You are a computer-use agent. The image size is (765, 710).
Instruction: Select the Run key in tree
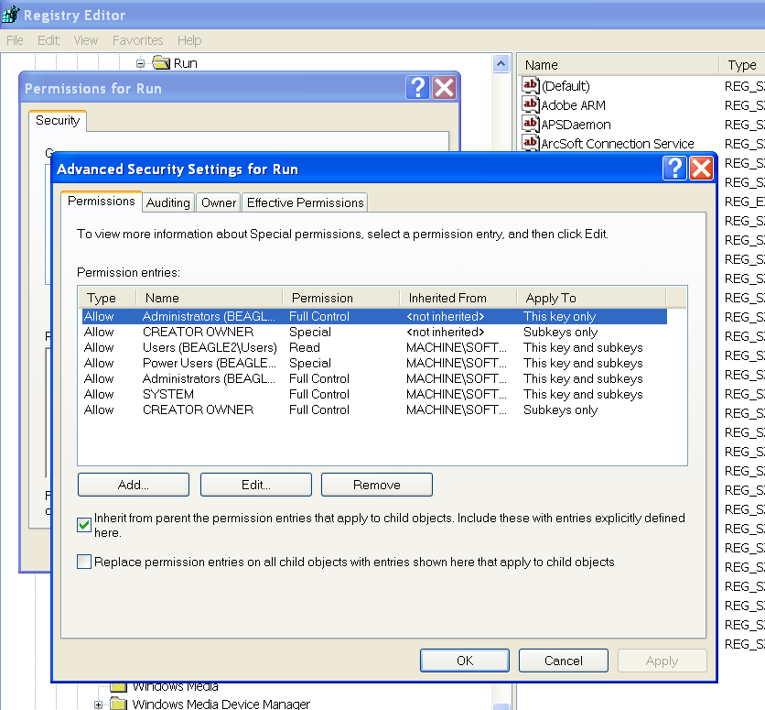point(186,63)
